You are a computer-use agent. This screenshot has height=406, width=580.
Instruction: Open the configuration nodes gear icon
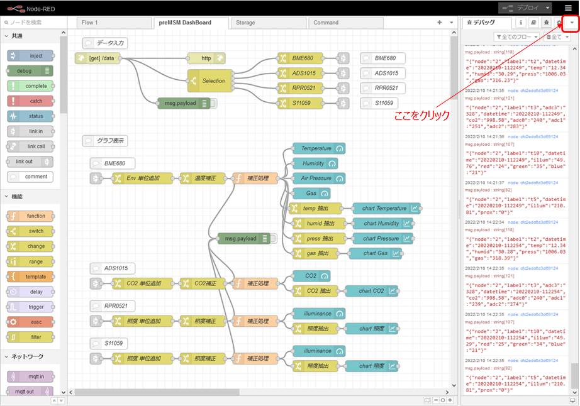pyautogui.click(x=559, y=23)
